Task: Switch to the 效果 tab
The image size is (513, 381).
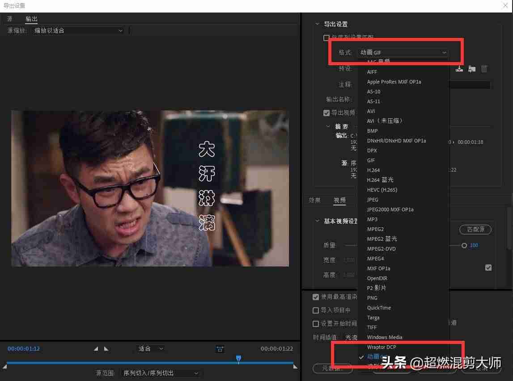Action: tap(314, 200)
